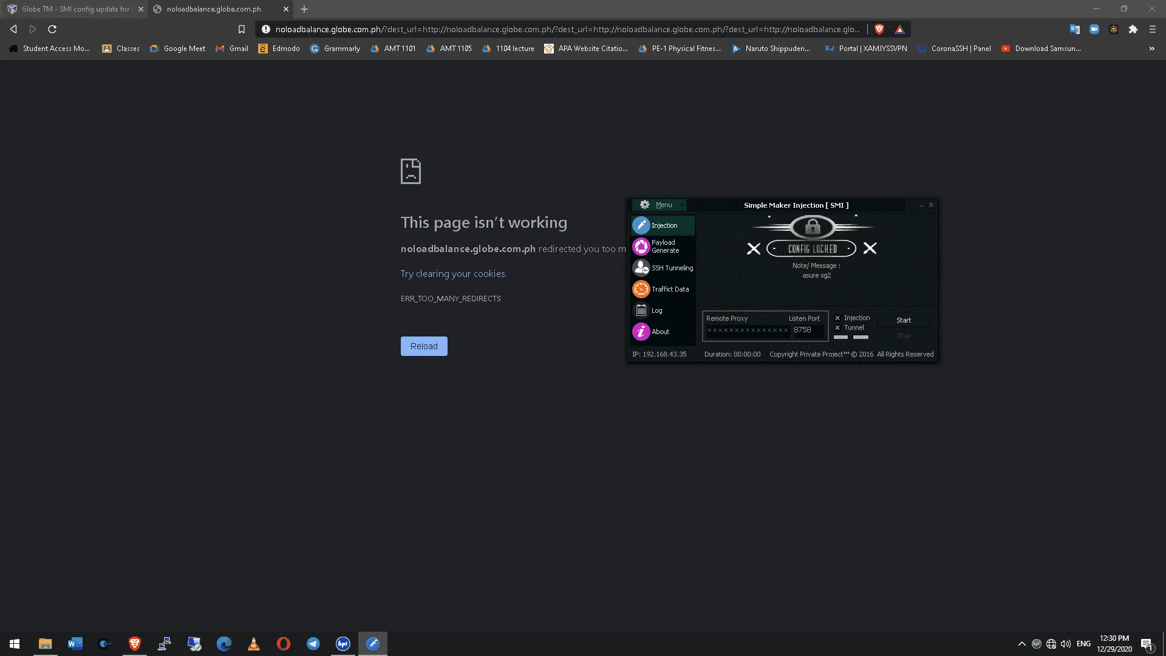
Task: Switch to the Globe TM SMI config tab
Action: (74, 9)
